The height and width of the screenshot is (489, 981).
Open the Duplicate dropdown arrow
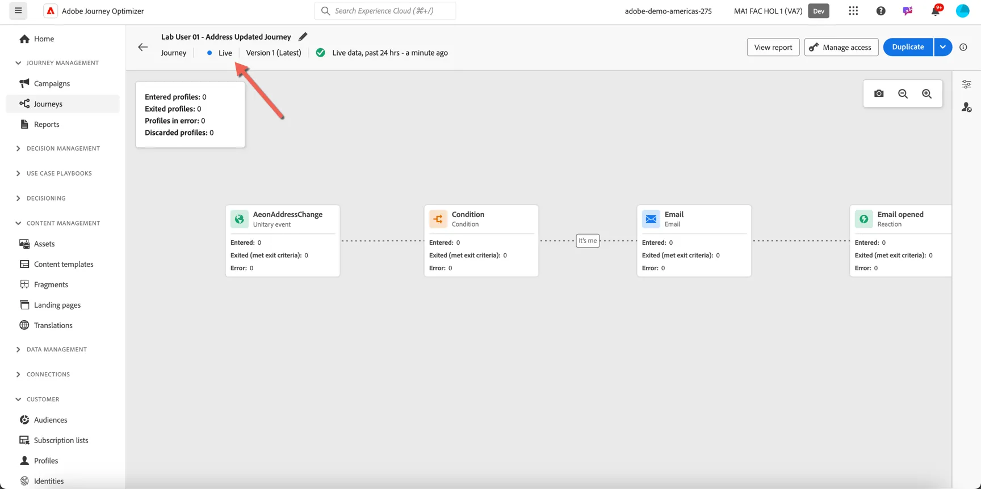point(943,47)
